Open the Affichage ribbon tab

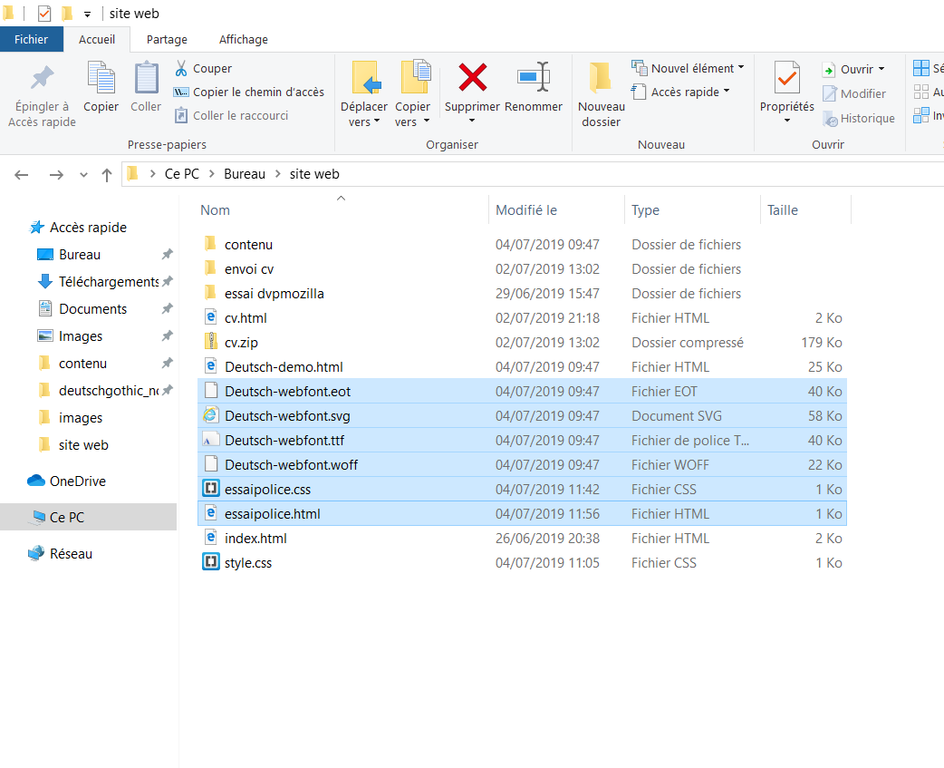243,39
